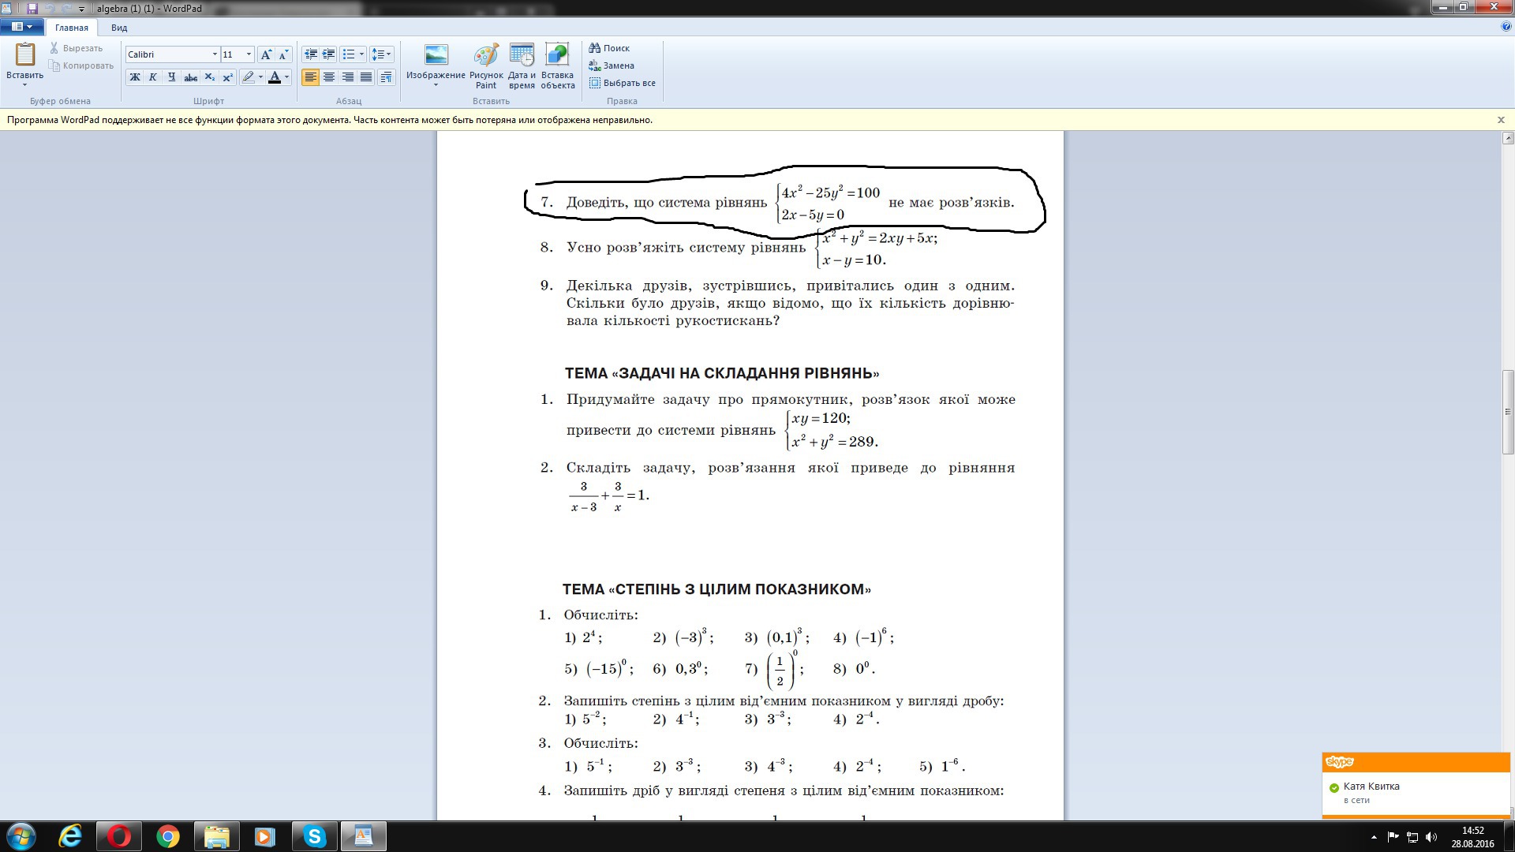The image size is (1515, 852).
Task: Justify the paragraph text
Action: (x=366, y=77)
